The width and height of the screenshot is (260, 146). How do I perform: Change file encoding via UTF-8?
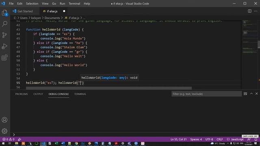point(209,140)
